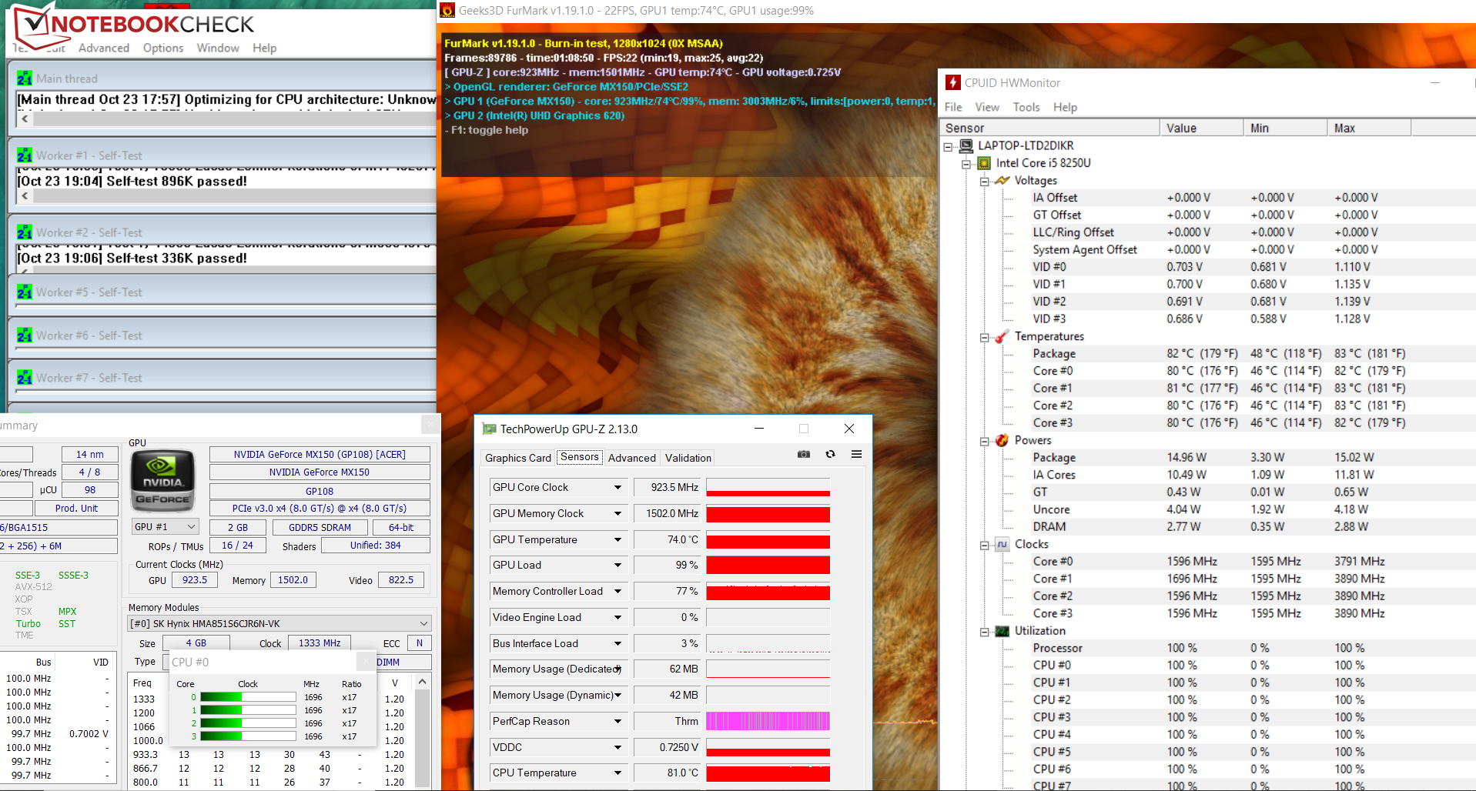Click the CPUID HWMonitor title bar icon
The width and height of the screenshot is (1476, 791).
click(x=953, y=82)
